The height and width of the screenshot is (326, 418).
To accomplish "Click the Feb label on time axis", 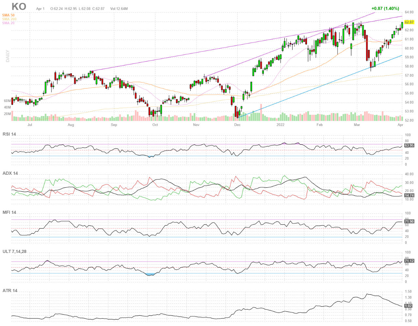I will click(x=320, y=125).
